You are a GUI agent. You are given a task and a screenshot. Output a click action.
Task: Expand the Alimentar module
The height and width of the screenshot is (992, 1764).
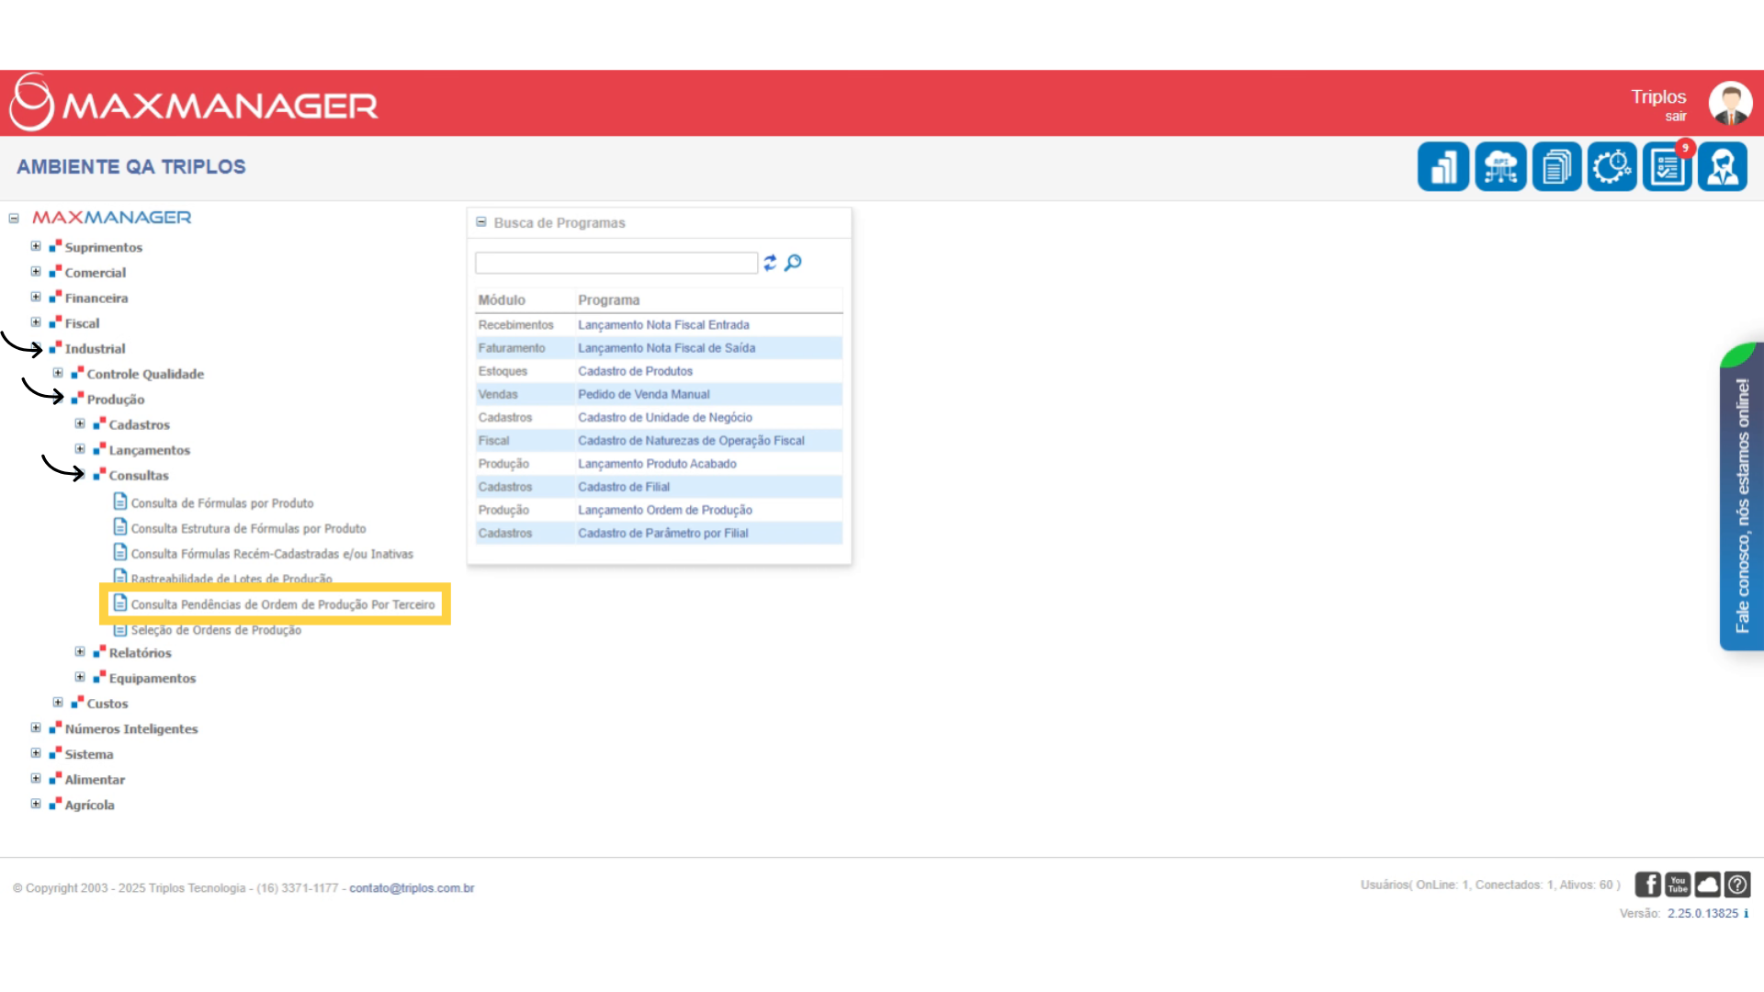coord(36,779)
